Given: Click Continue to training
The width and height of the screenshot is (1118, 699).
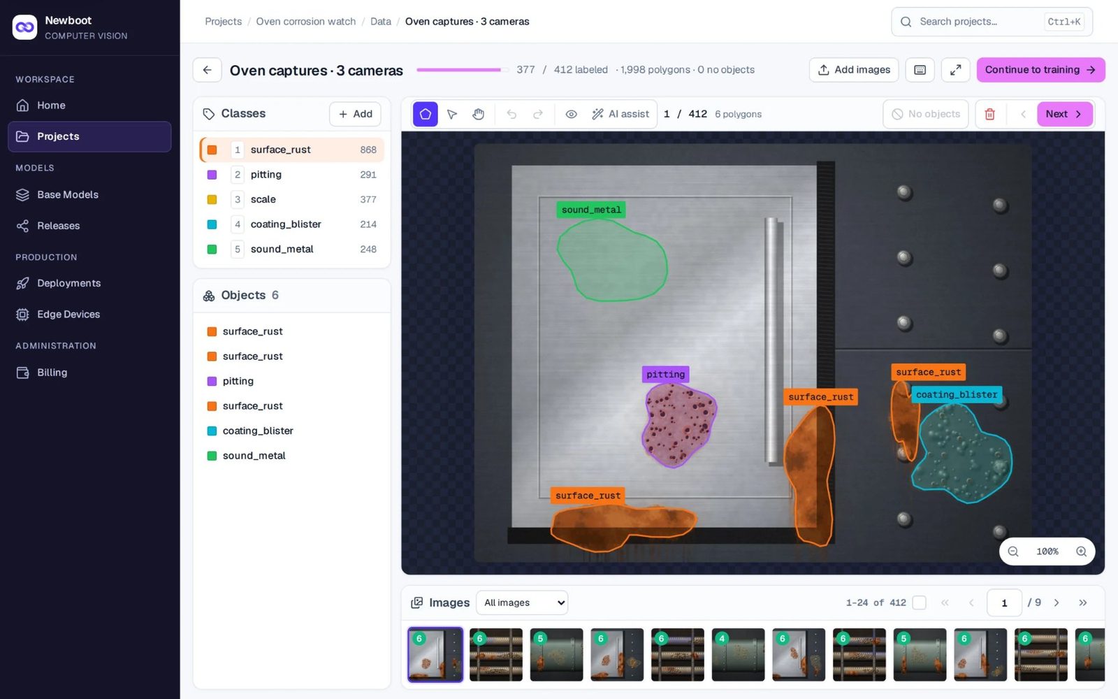Looking at the screenshot, I should [x=1040, y=70].
